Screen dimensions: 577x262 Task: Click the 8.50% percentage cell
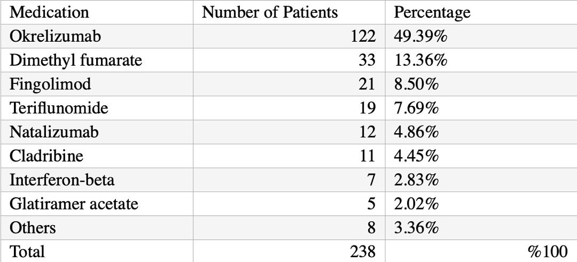[x=481, y=84]
